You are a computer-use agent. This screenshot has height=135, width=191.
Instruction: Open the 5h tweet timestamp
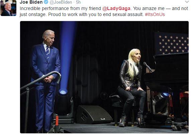coord(78,2)
